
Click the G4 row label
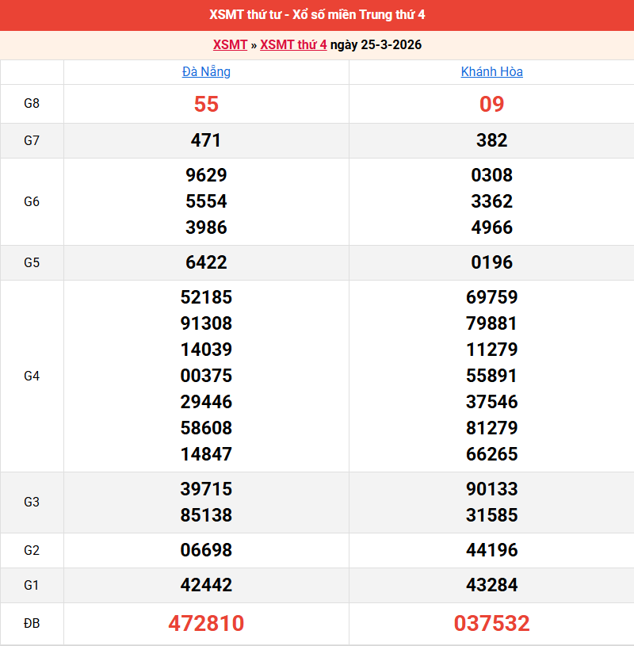click(32, 376)
